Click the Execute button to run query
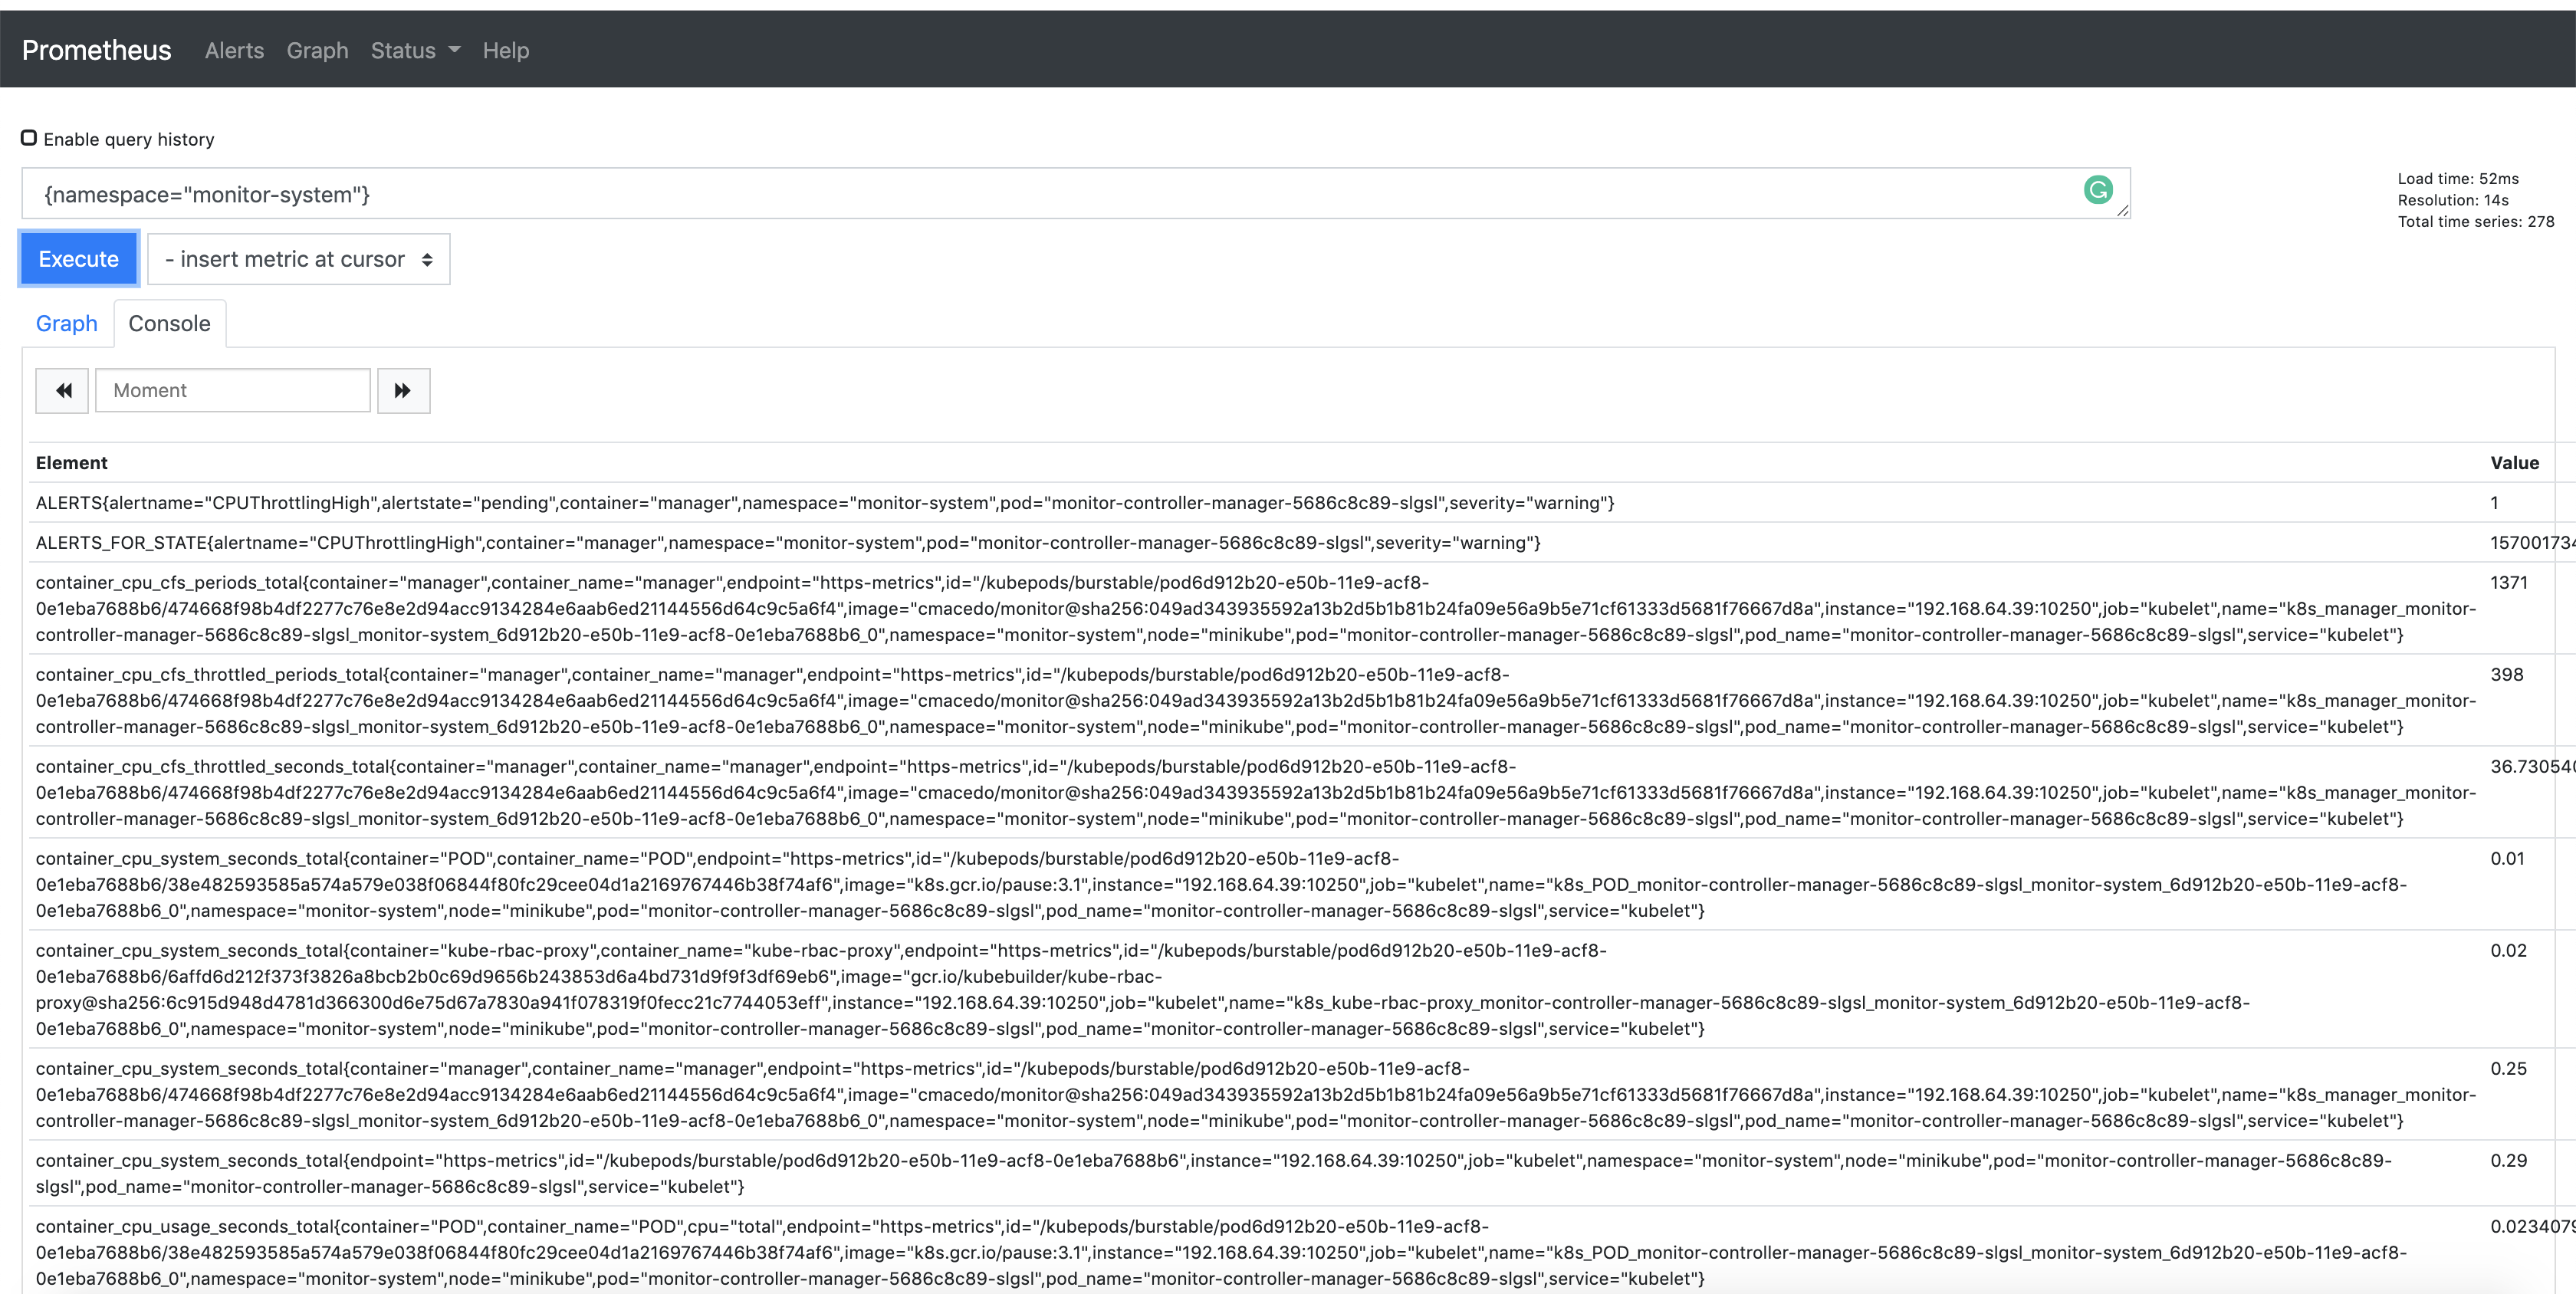 pos(77,259)
